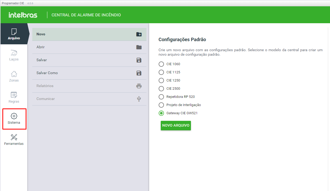The width and height of the screenshot is (330, 191).
Task: Click the CENTRAL DE ALARME DE INCÊNDIO title
Action: (86, 15)
